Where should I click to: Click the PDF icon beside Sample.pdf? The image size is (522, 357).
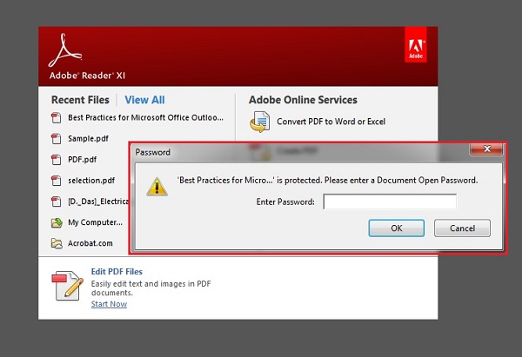[x=57, y=138]
